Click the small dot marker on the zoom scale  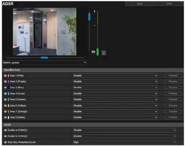click(95, 25)
